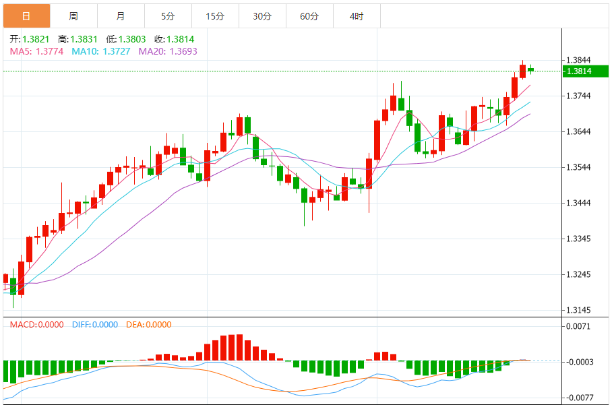Click the open price 1.3821 value
The width and height of the screenshot is (614, 405).
[x=36, y=39]
